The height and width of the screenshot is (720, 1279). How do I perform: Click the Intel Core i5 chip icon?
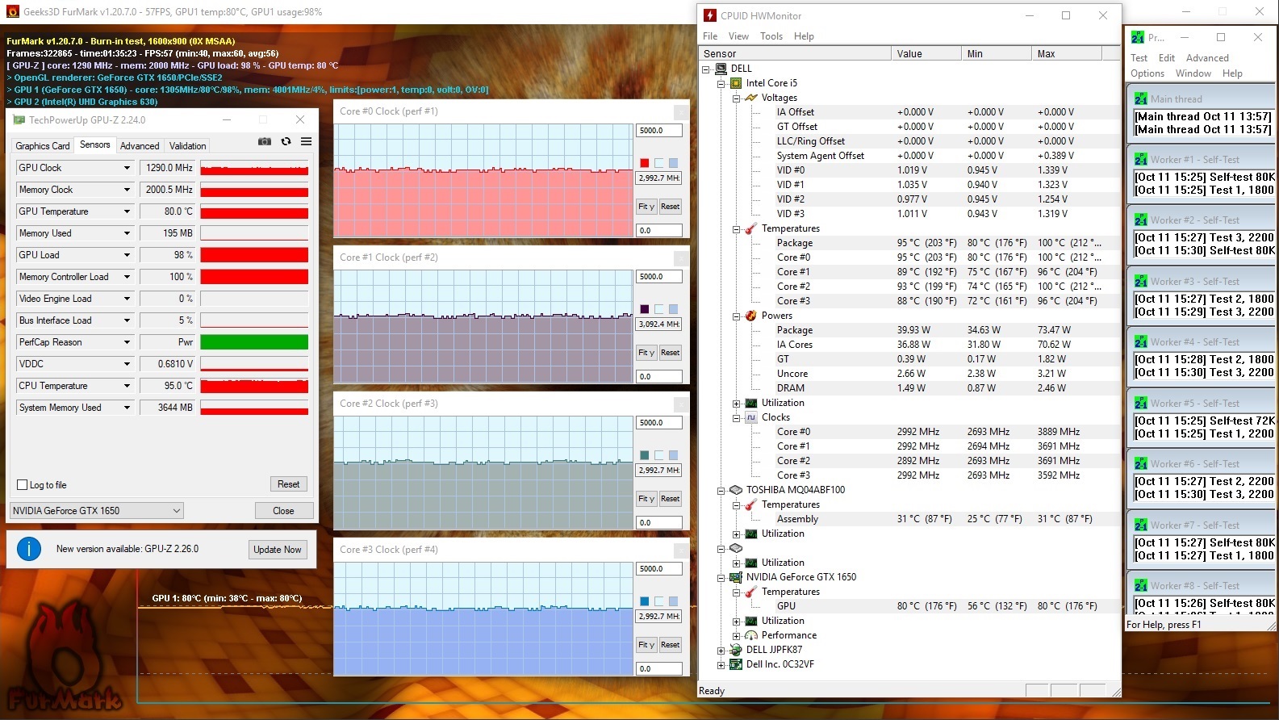pos(736,83)
